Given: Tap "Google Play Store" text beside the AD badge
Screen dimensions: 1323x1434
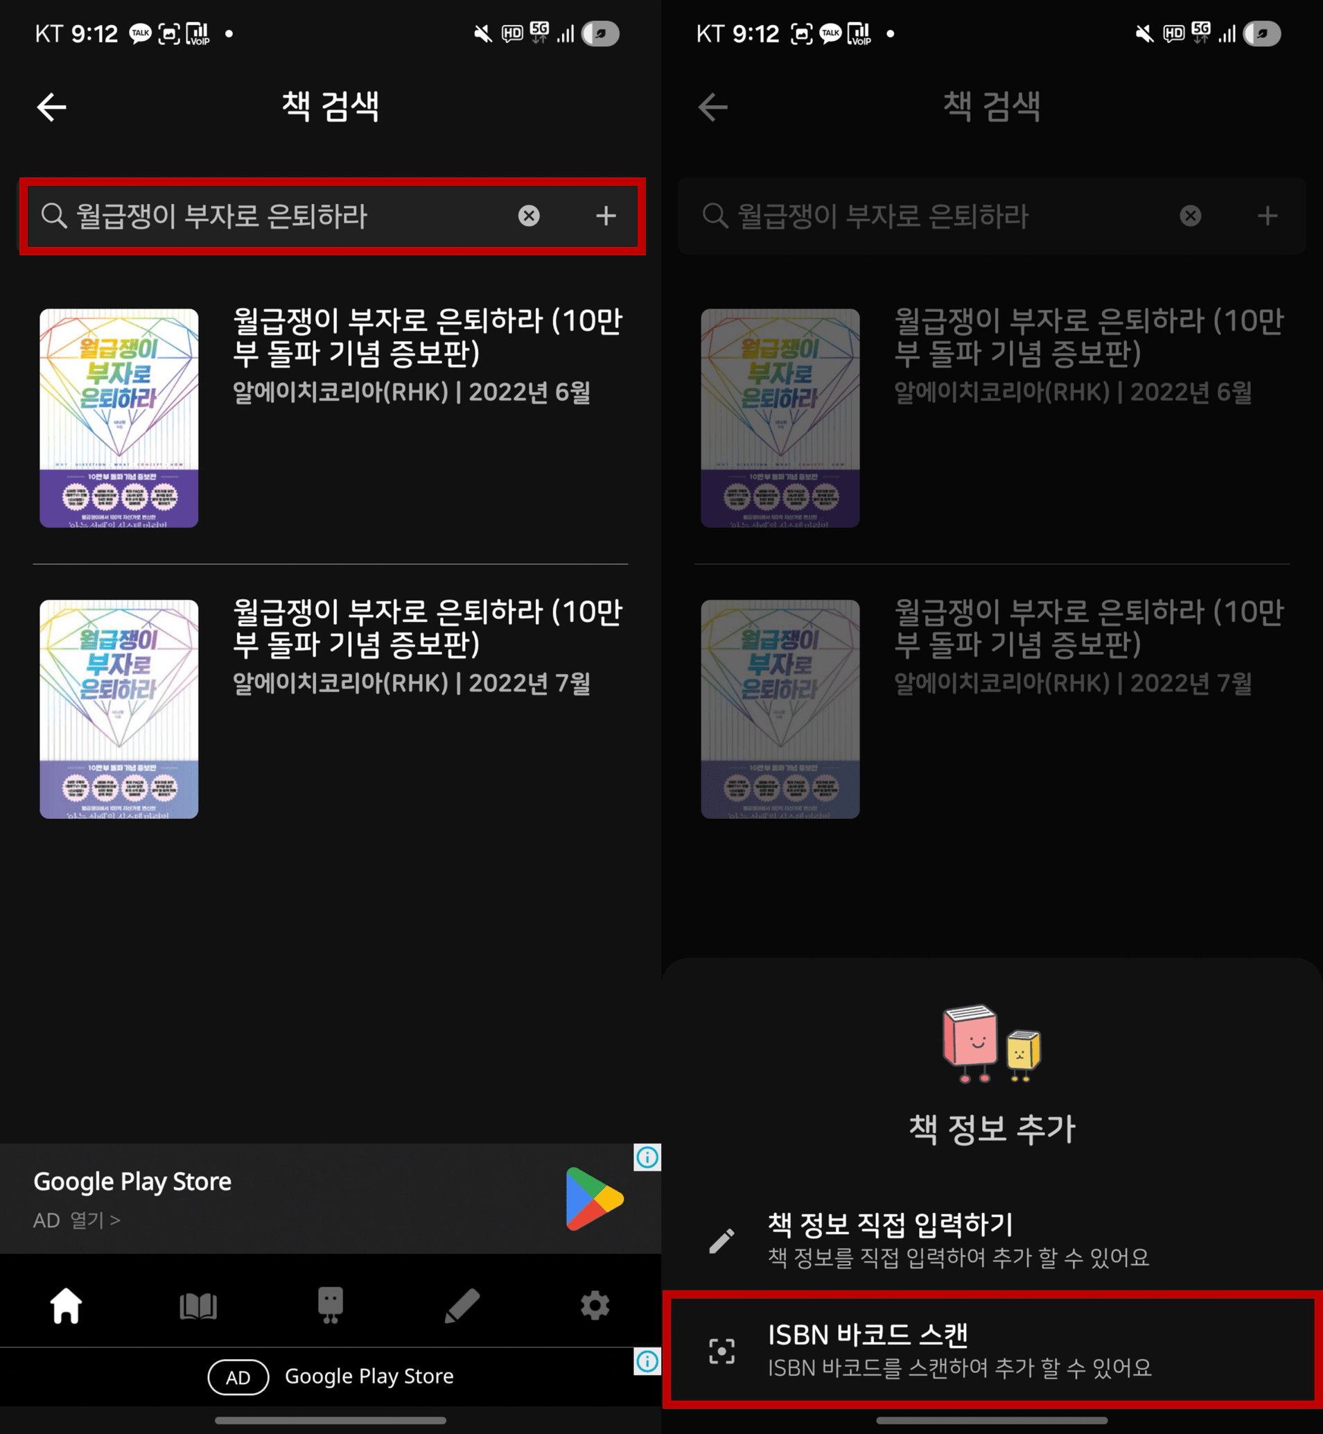Looking at the screenshot, I should click(369, 1376).
